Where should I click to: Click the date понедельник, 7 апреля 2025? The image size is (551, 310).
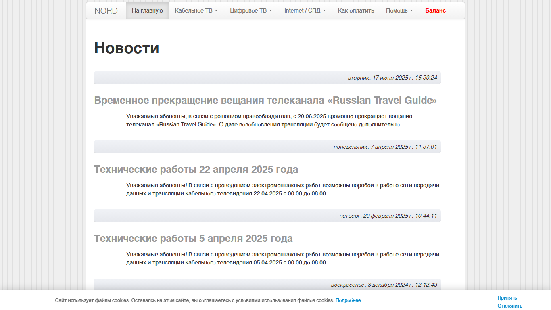385,147
